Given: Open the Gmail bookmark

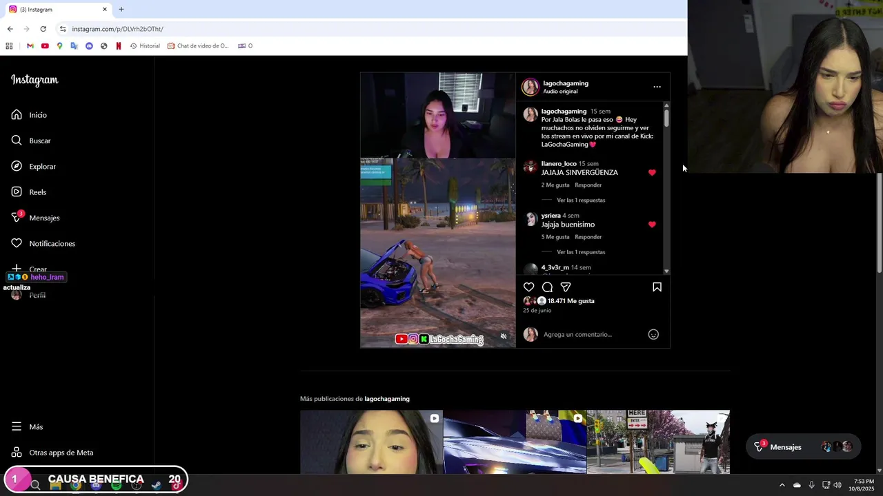Looking at the screenshot, I should tap(30, 46).
